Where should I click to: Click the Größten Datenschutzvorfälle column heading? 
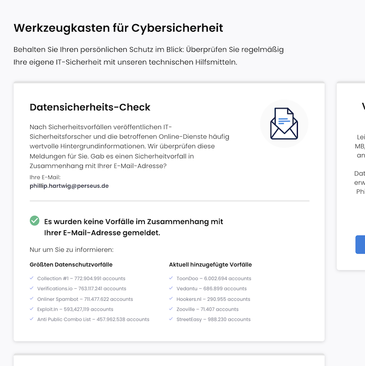[x=71, y=265]
